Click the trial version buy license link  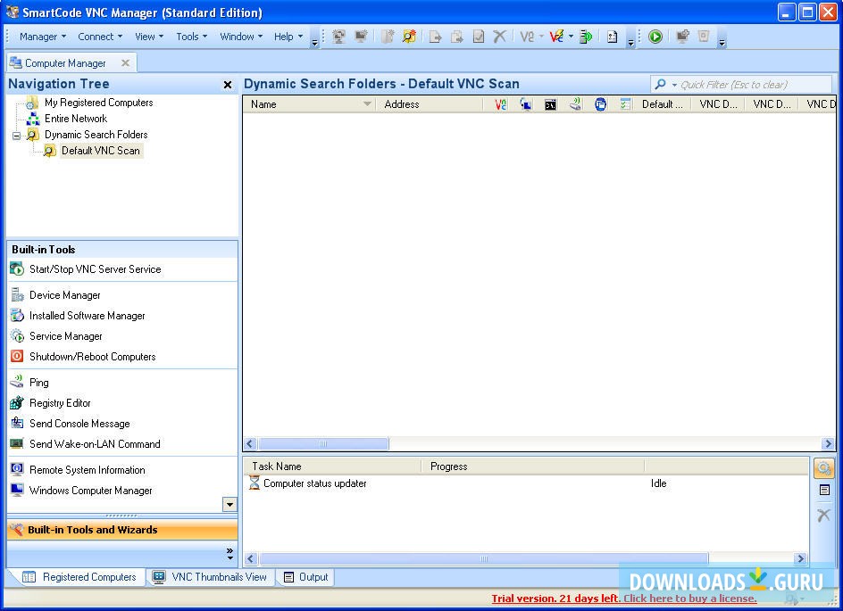click(624, 599)
